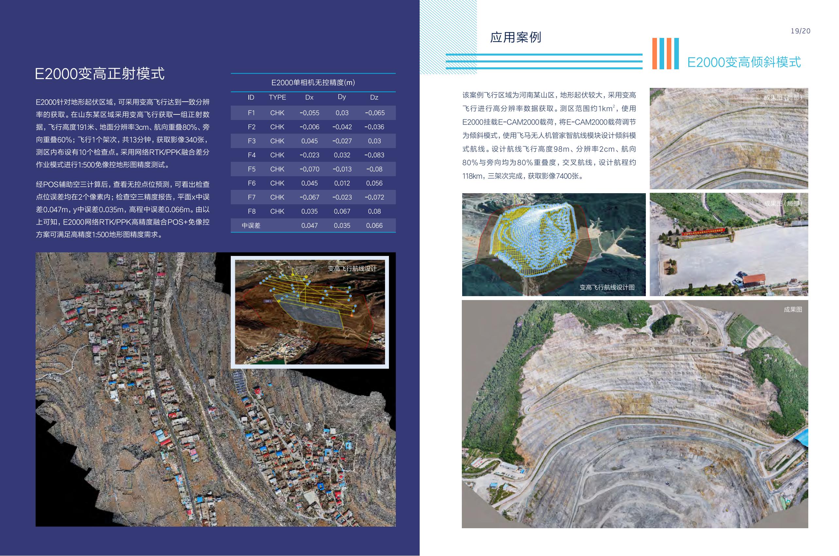Click the 应用案例 section title
Screen dimensions: 839x556
pyautogui.click(x=516, y=37)
